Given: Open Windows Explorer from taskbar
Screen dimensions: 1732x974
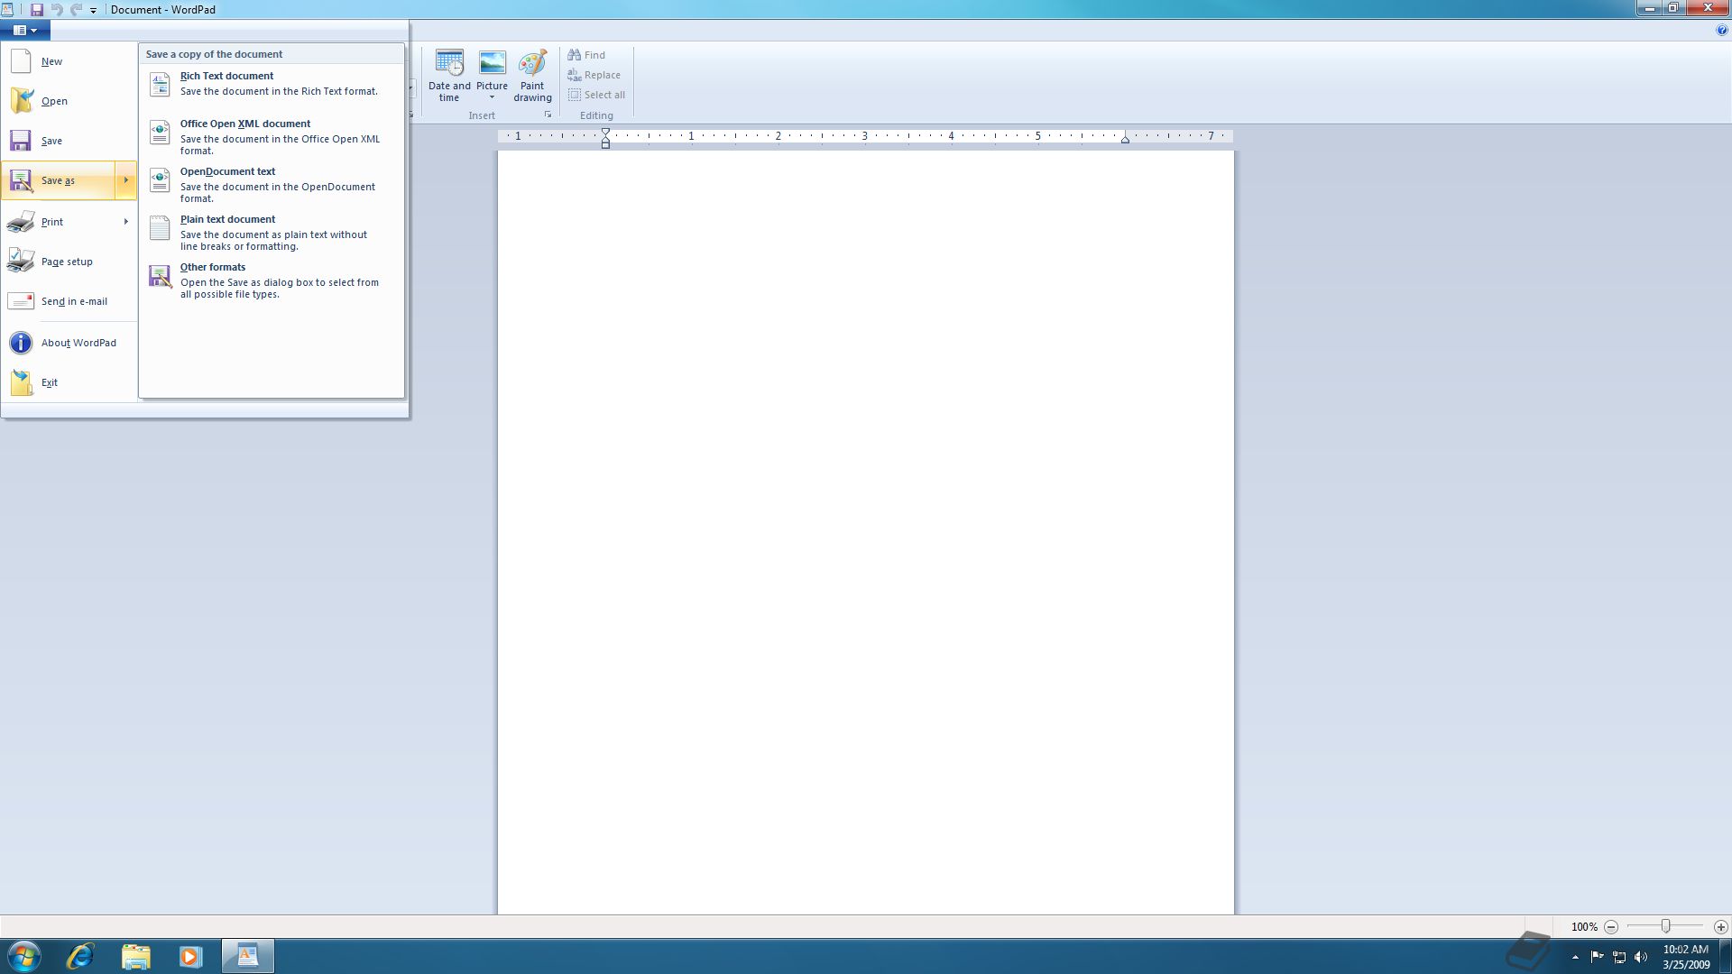Looking at the screenshot, I should pos(135,956).
